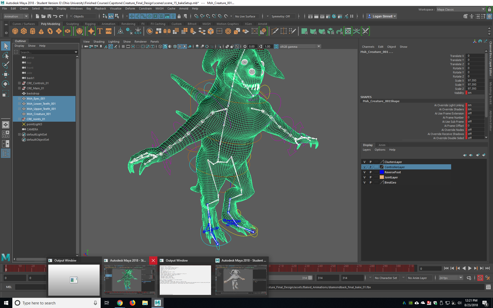The image size is (493, 308).
Task: Expand CRE_Controls_01 in the Outliner
Action: point(19,83)
